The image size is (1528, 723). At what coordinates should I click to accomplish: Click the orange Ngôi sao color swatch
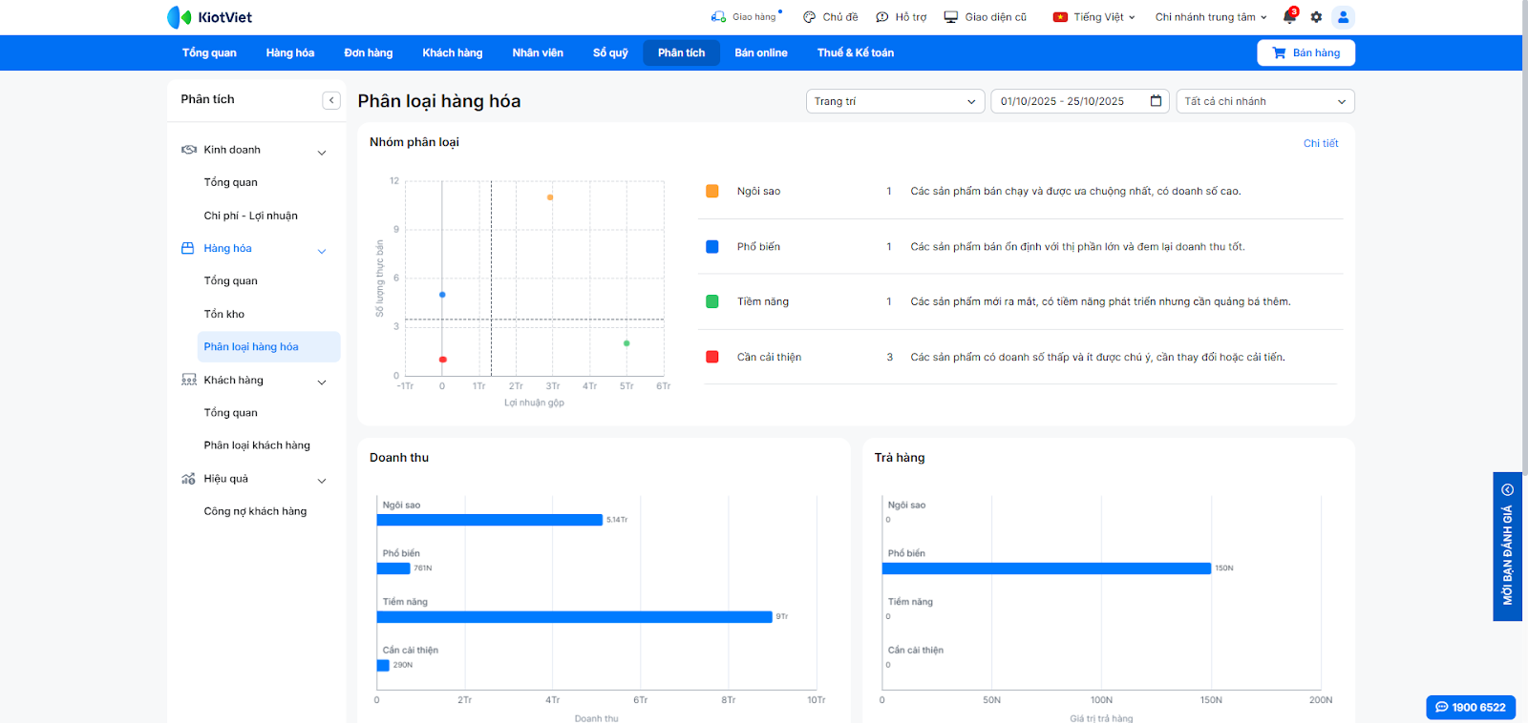[712, 192]
